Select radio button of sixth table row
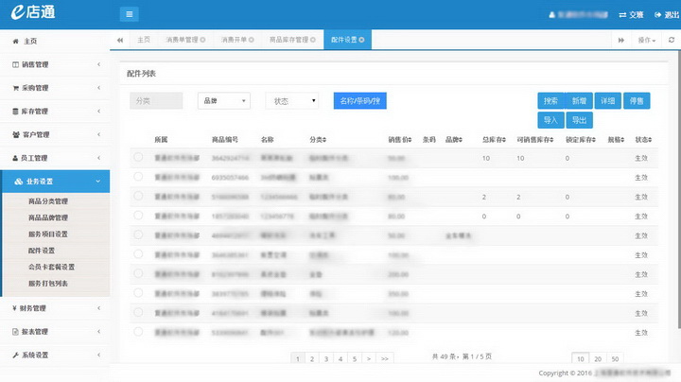Image resolution: width=681 pixels, height=382 pixels. (x=138, y=254)
